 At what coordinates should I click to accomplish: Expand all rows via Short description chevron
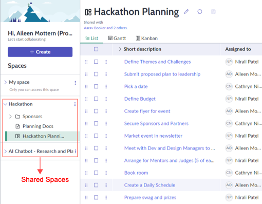click(x=120, y=49)
